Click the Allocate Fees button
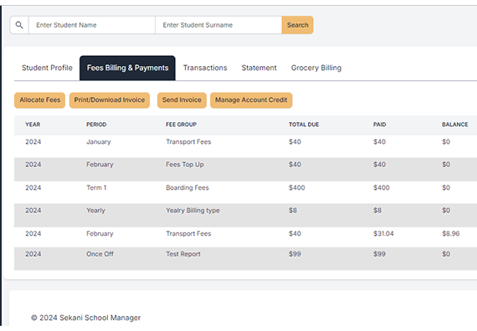Screen dimensions: 477x331 point(40,100)
